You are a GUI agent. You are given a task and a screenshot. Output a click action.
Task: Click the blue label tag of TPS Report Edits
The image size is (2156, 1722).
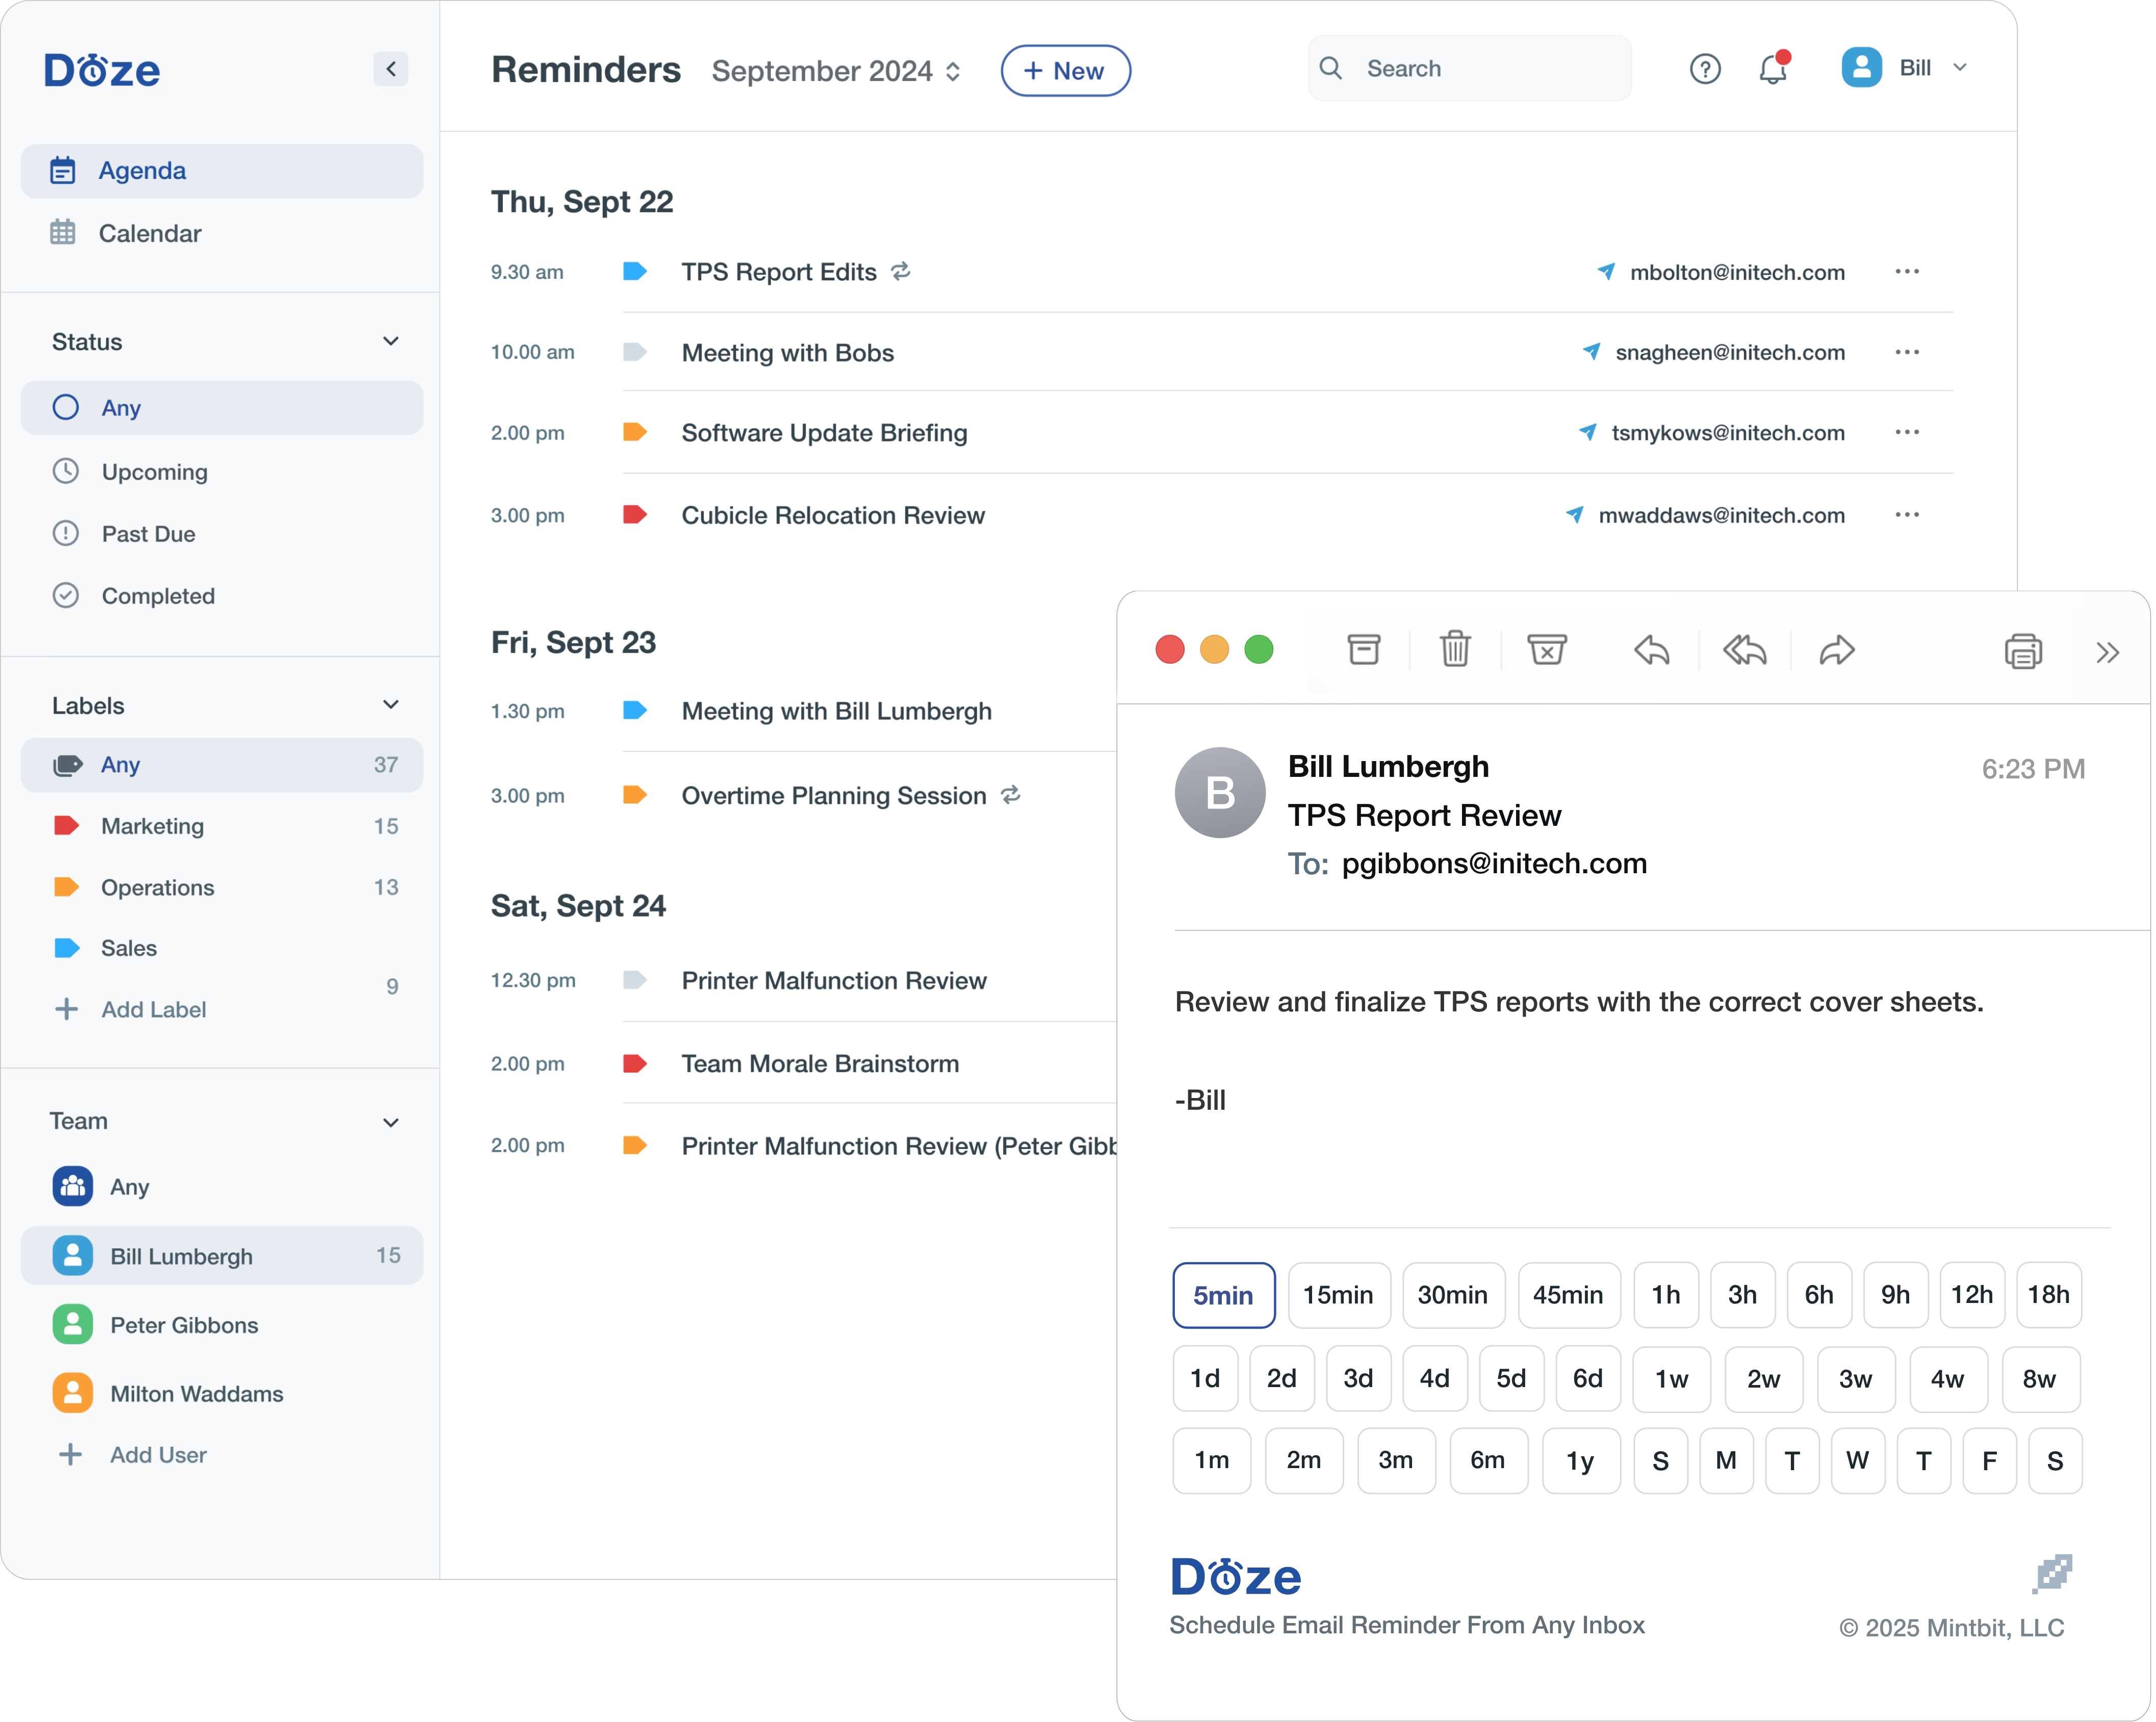pyautogui.click(x=635, y=272)
